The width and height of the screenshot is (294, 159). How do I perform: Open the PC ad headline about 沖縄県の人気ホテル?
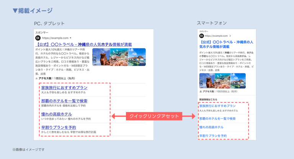pos(83,44)
